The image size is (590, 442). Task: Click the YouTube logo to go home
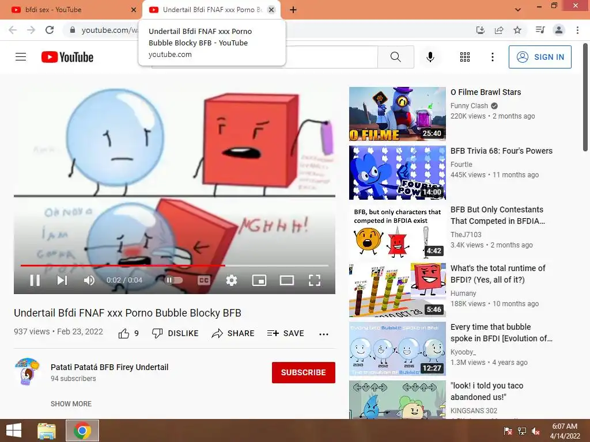pos(67,57)
